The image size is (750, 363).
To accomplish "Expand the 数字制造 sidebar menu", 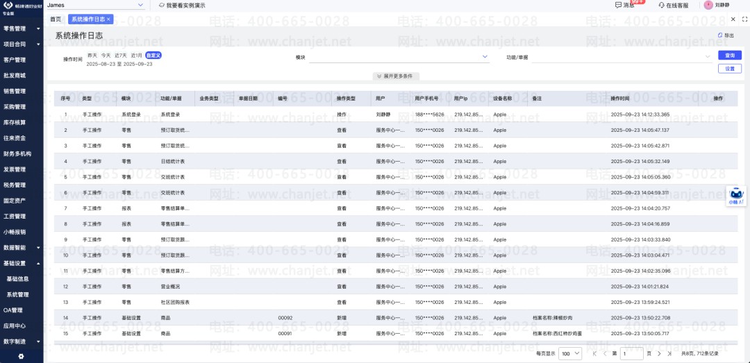I will (22, 341).
